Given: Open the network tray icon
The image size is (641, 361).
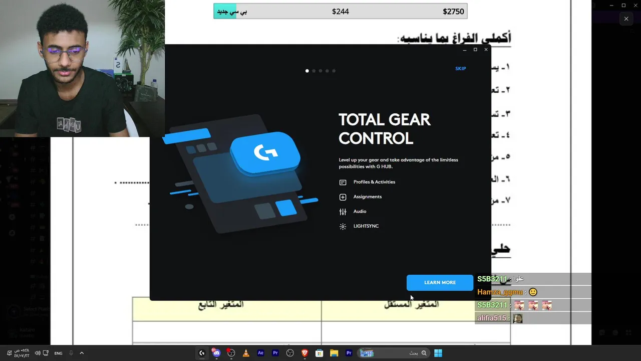Looking at the screenshot, I should tap(46, 353).
